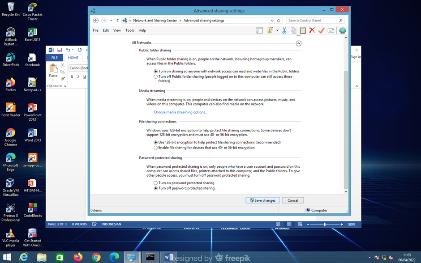Open the Word proofing status icon
421x263 pixels.
(x=94, y=224)
